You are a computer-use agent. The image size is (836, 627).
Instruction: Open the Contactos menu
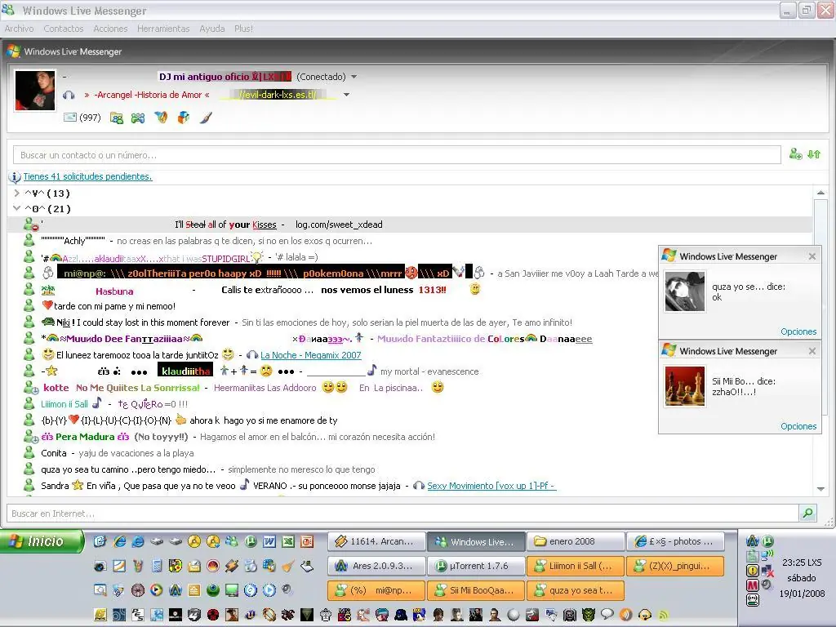pyautogui.click(x=64, y=29)
